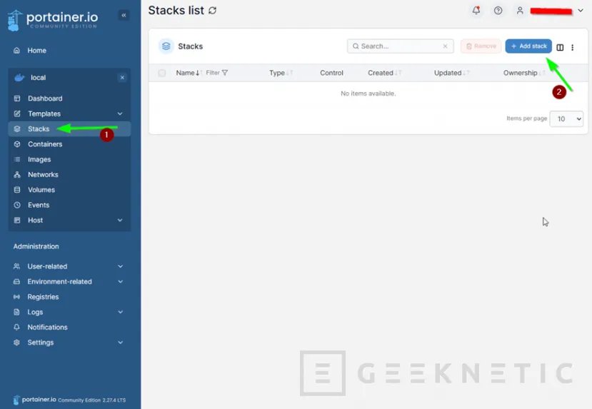Sort the table by Ownership column
The height and width of the screenshot is (409, 592).
(x=524, y=73)
